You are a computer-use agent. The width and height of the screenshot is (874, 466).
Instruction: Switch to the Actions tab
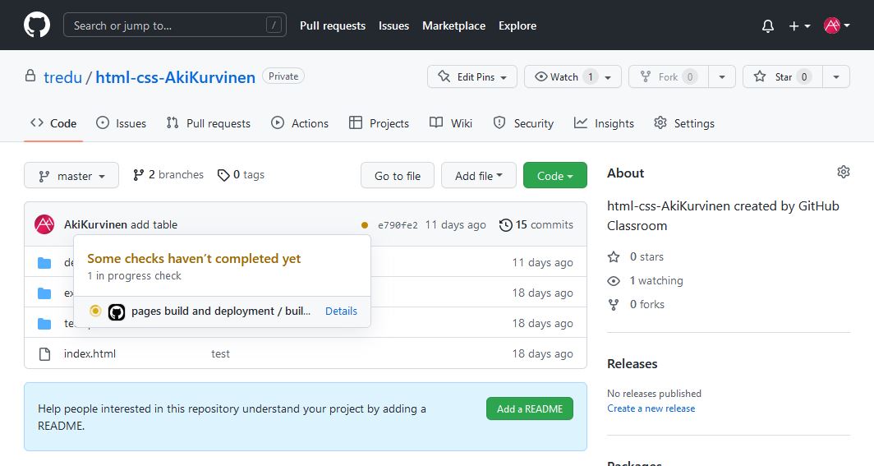point(300,123)
